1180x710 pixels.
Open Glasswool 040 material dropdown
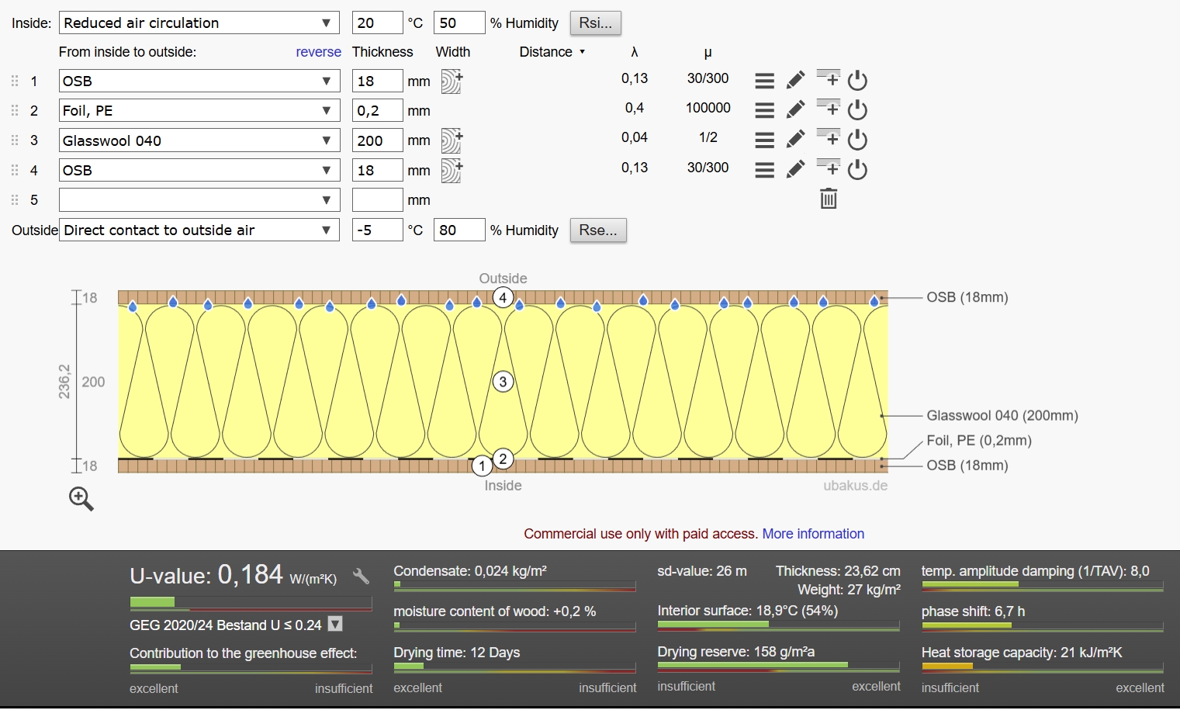(199, 140)
